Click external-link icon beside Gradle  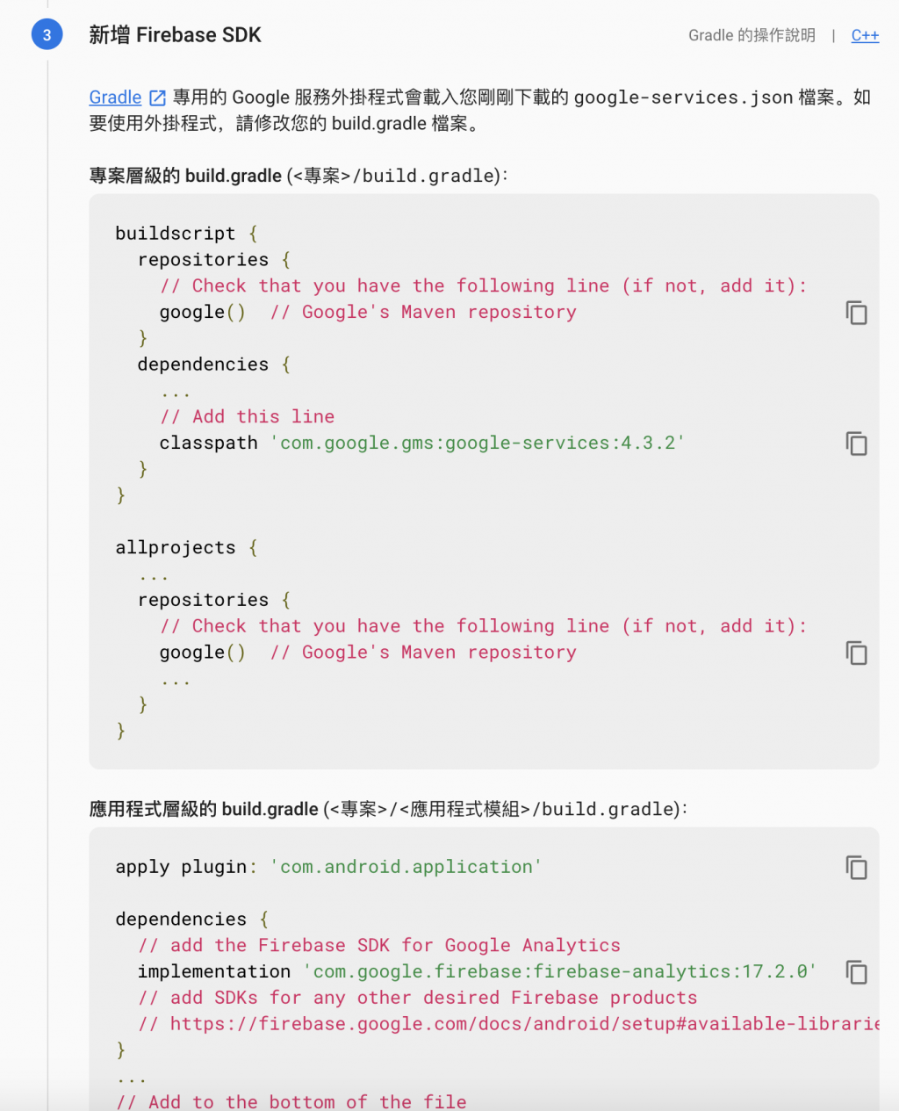click(x=157, y=97)
